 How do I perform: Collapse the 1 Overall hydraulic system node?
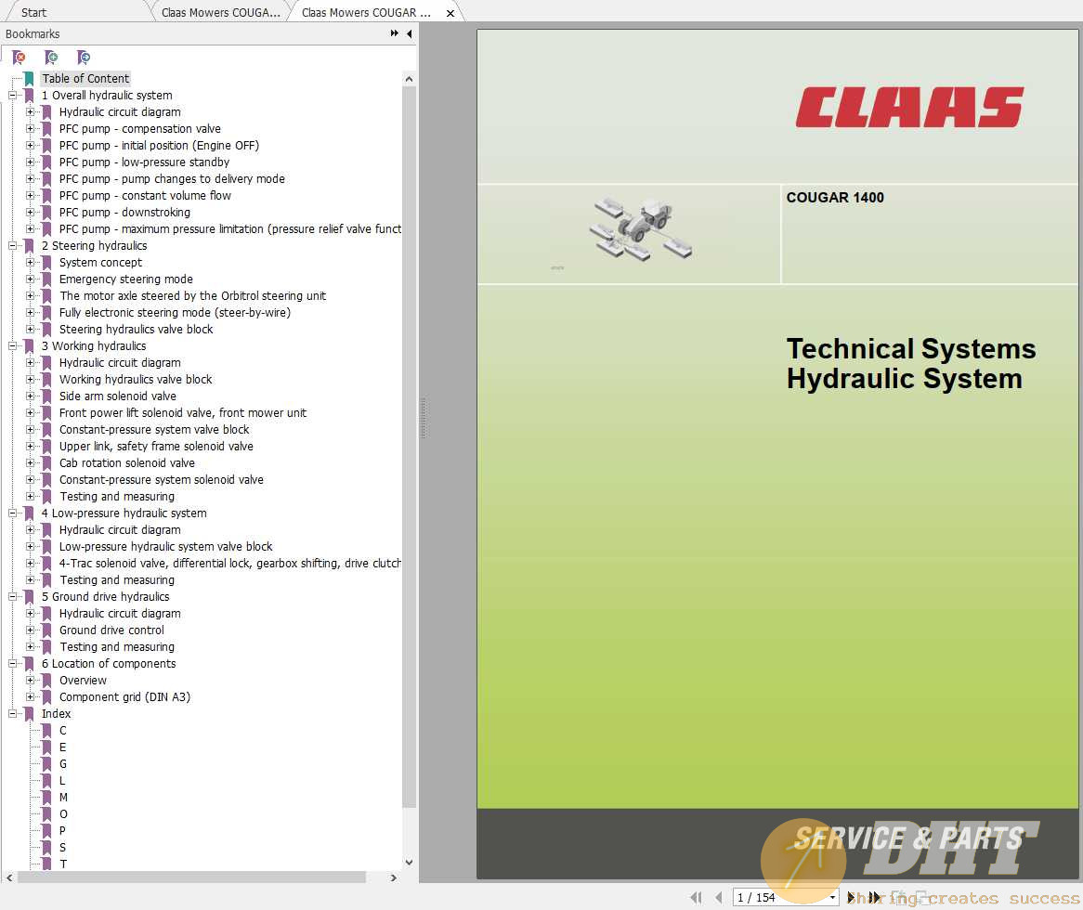[12, 96]
